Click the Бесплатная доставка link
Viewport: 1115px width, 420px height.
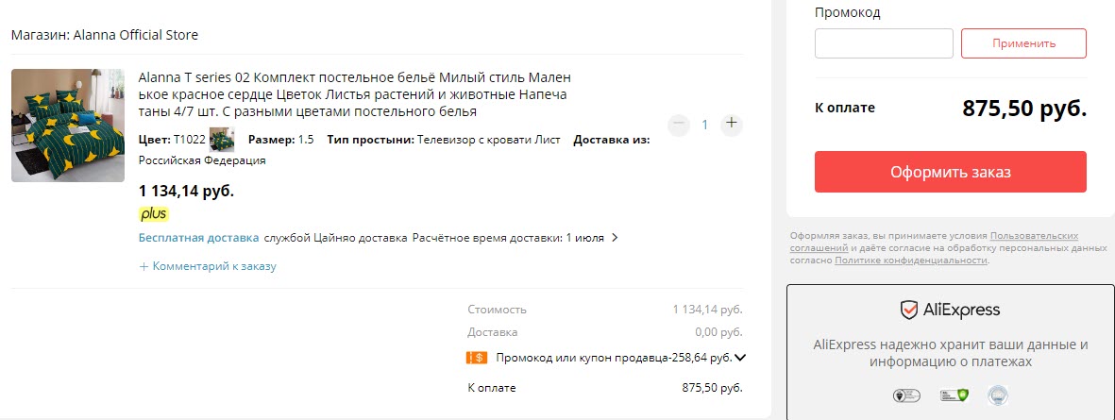coord(198,238)
